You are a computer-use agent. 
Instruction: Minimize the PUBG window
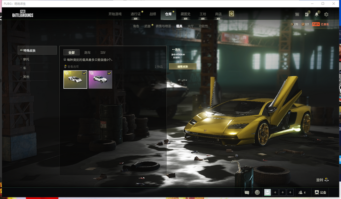312,3
